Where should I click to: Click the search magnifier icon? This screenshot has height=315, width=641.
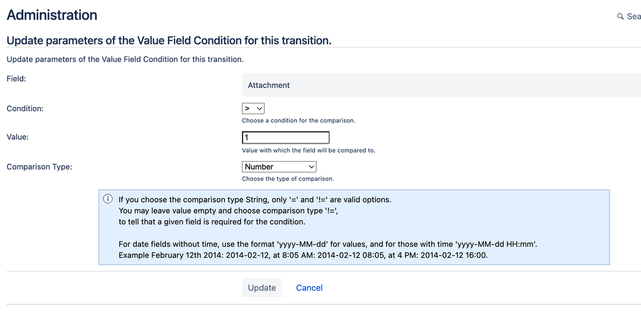click(x=620, y=16)
